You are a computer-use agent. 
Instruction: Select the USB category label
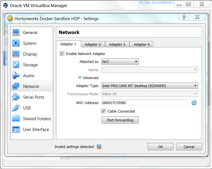(x=27, y=108)
